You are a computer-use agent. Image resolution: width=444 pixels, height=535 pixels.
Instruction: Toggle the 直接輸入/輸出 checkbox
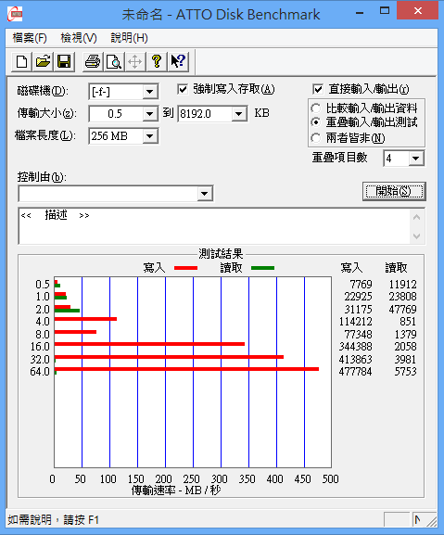coord(318,89)
